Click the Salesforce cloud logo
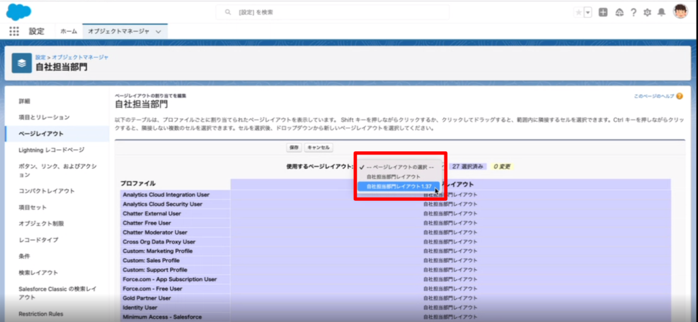The image size is (698, 322). click(18, 12)
